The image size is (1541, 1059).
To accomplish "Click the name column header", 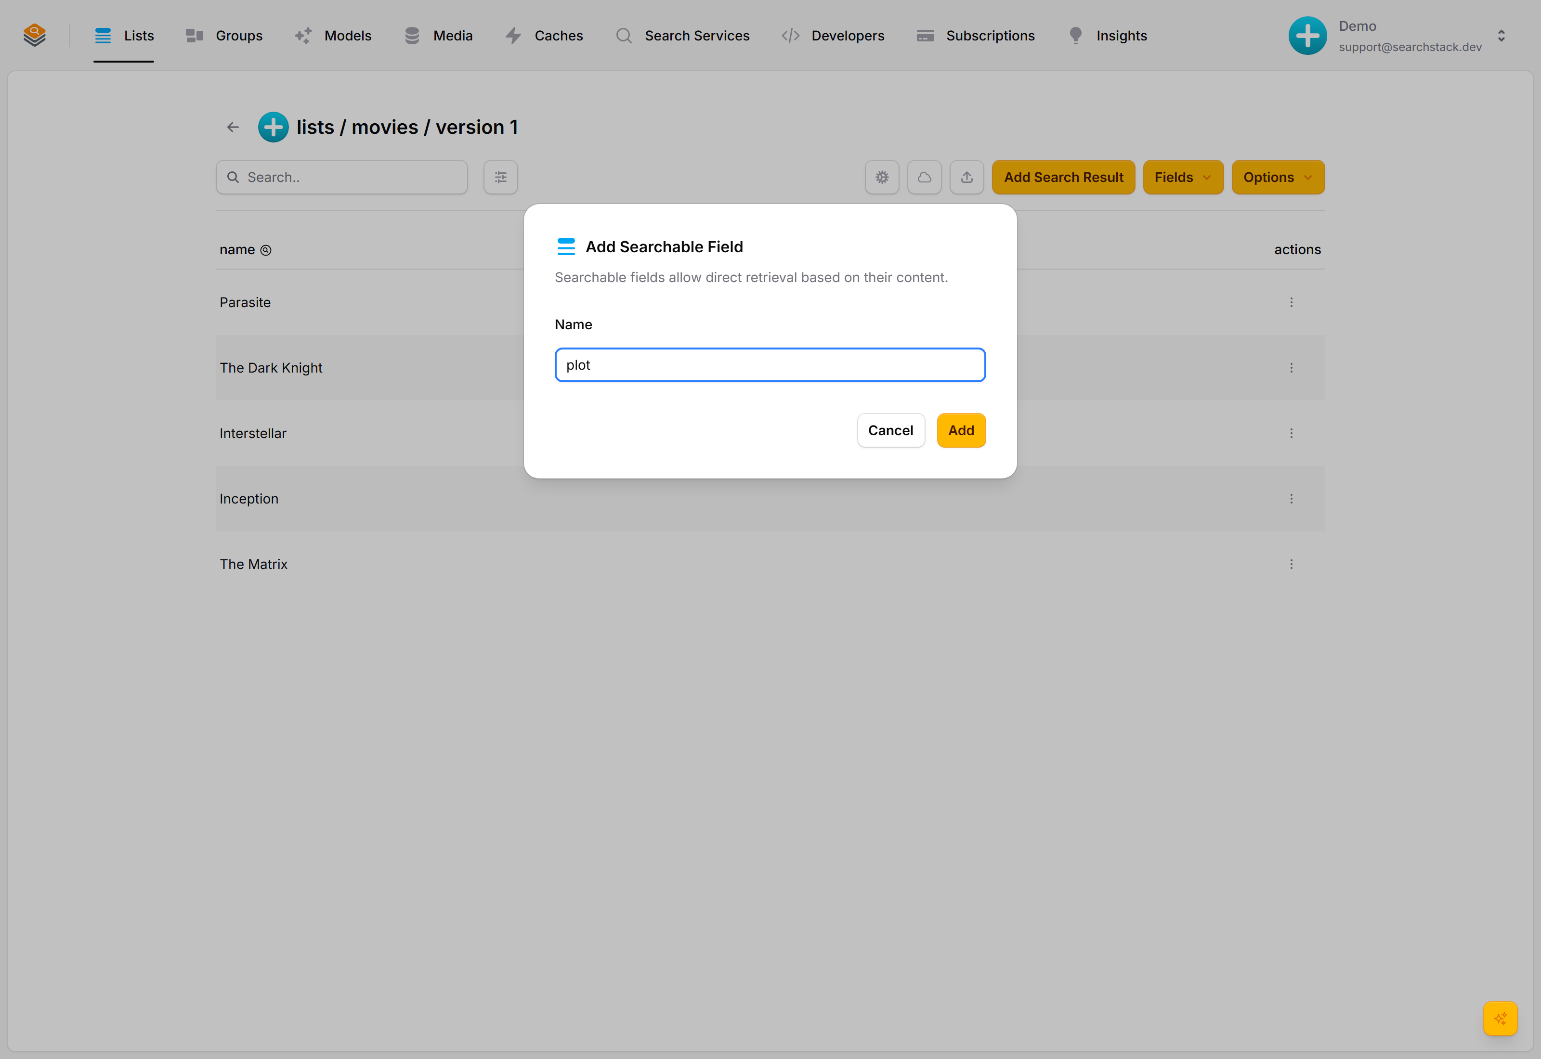I will coord(237,249).
